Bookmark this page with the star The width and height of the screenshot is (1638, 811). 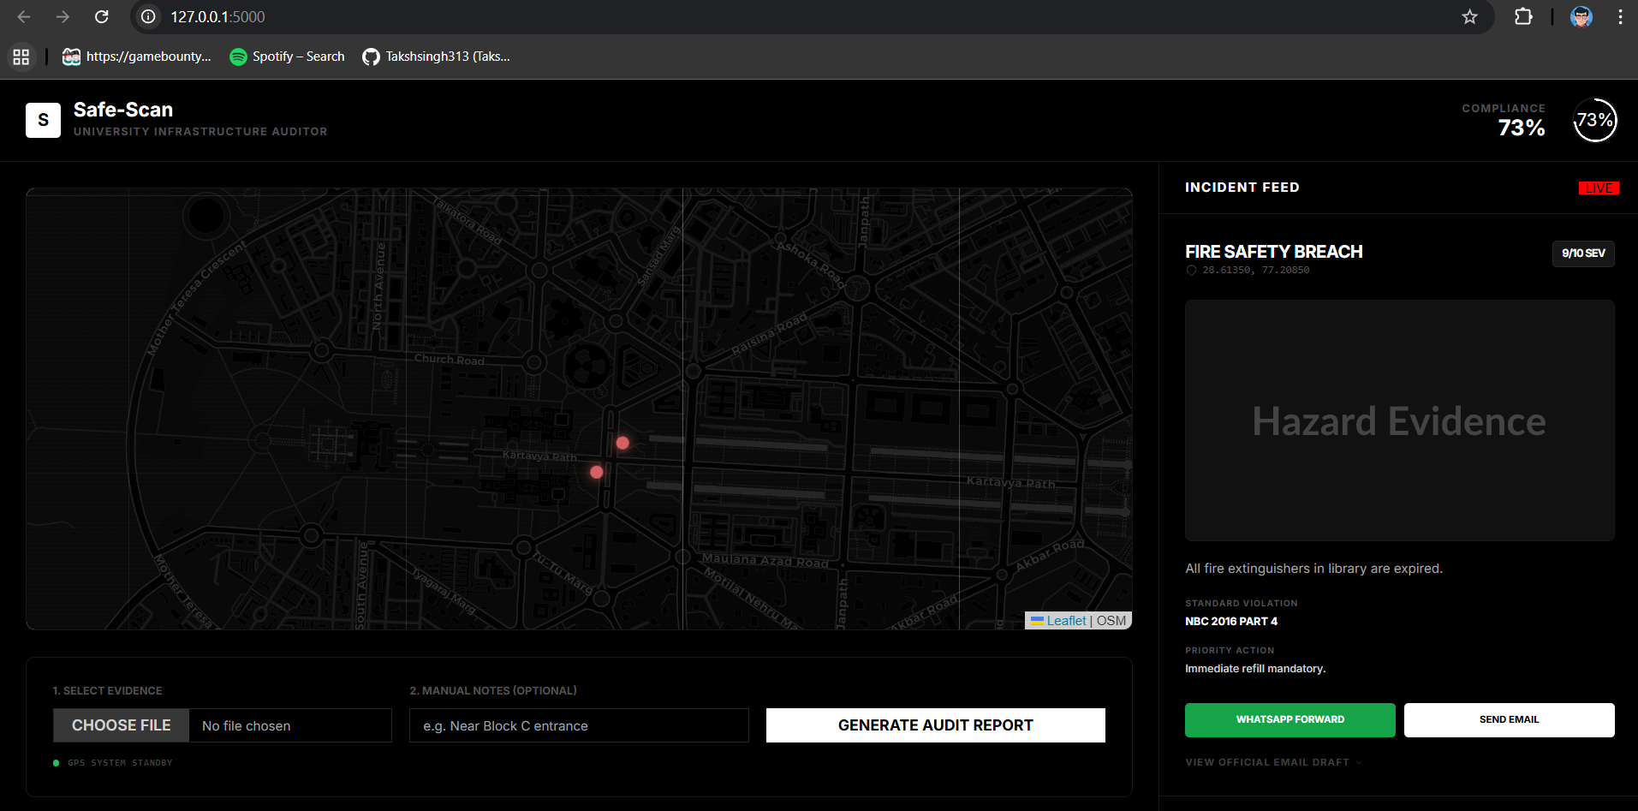1469,17
